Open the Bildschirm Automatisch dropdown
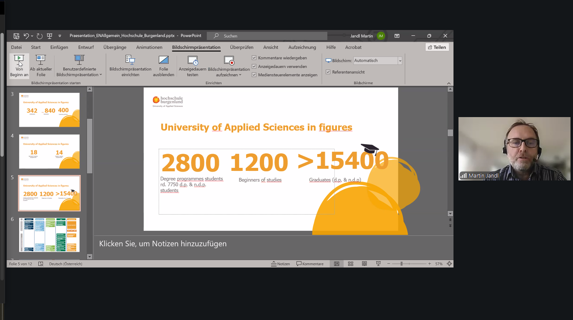The height and width of the screenshot is (320, 573). [400, 61]
